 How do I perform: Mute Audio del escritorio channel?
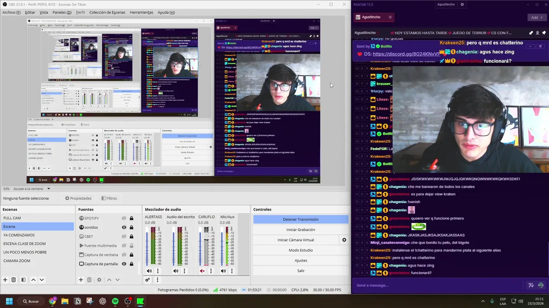176,271
